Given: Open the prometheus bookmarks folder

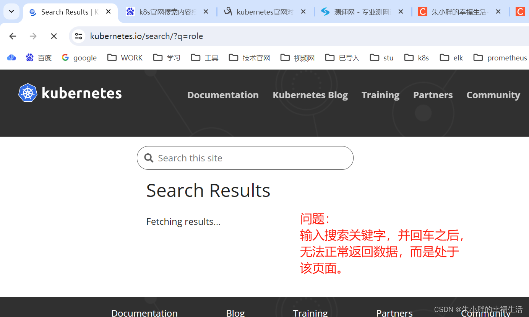Looking at the screenshot, I should point(500,58).
